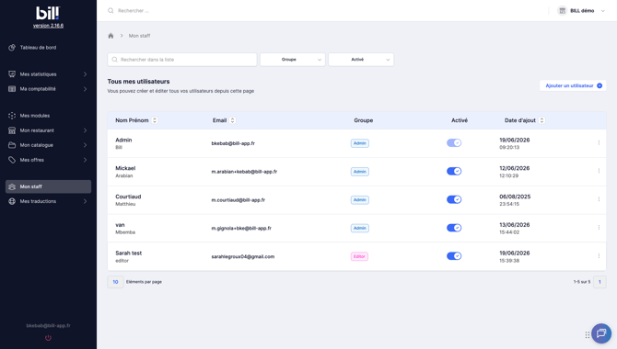The width and height of the screenshot is (617, 349).
Task: Open row actions menu for Courtiaud Matthieu
Action: (599, 199)
